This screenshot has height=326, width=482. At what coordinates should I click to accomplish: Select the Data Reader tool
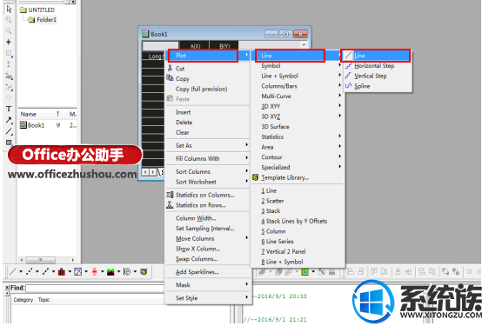(9, 53)
